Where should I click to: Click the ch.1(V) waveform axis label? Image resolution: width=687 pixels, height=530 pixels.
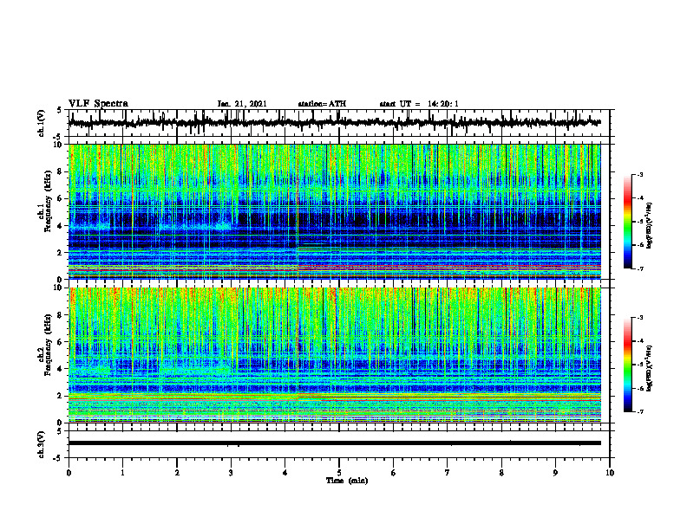[41, 123]
